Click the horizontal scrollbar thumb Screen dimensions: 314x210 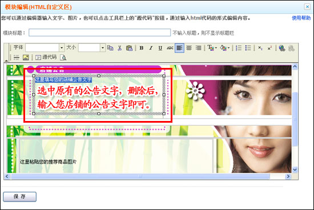point(140,176)
